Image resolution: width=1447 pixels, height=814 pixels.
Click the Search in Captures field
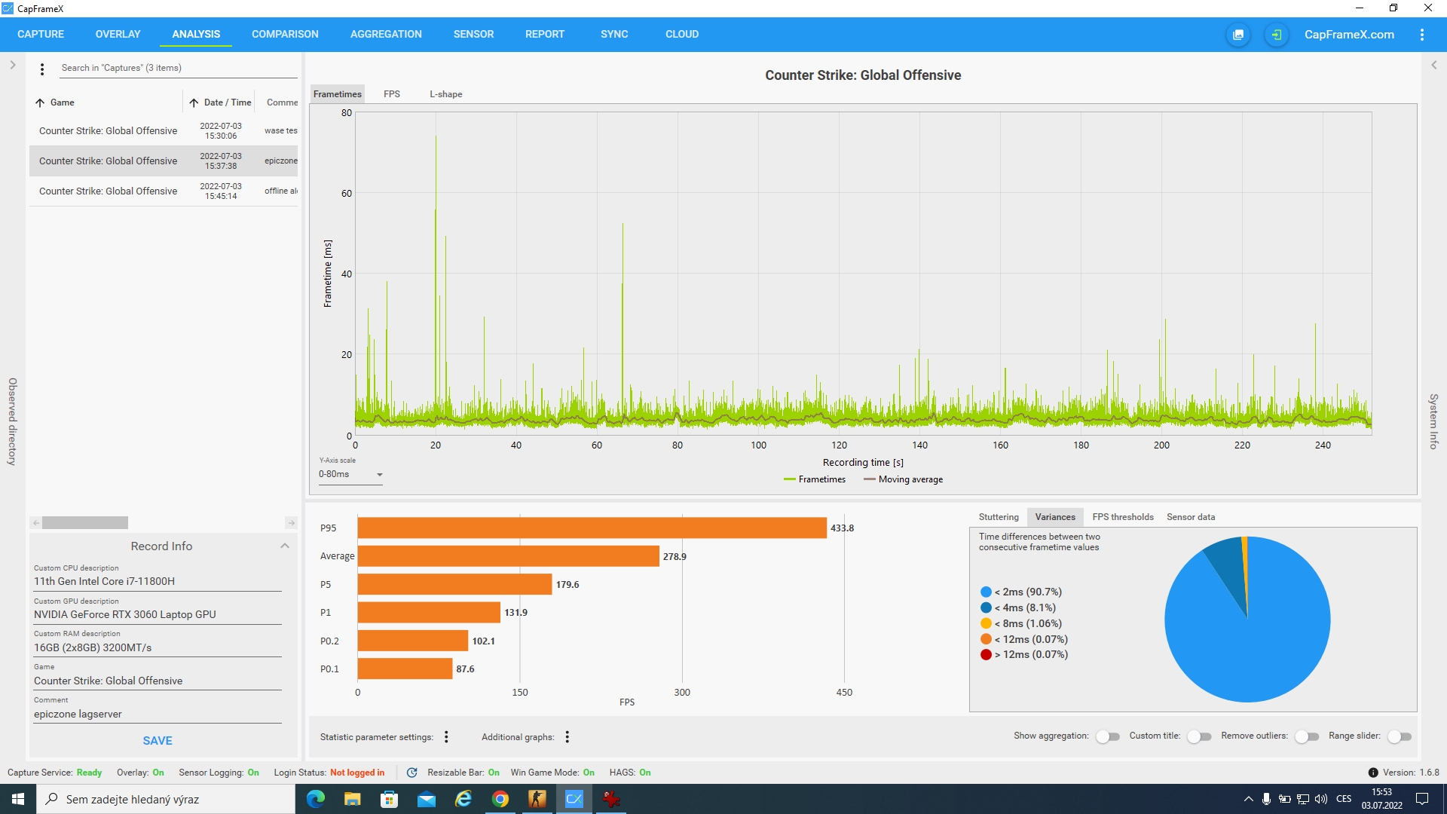point(177,69)
